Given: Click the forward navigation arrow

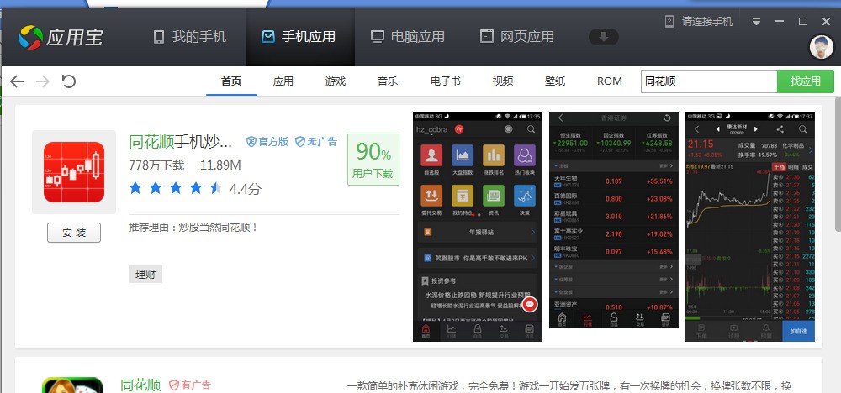Looking at the screenshot, I should pos(43,81).
